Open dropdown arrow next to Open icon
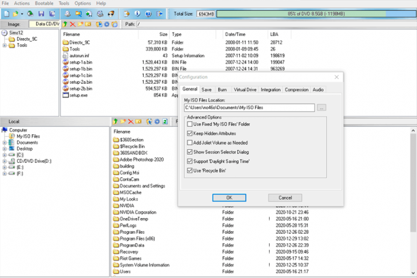This screenshot has width=417, height=278. tap(22, 14)
